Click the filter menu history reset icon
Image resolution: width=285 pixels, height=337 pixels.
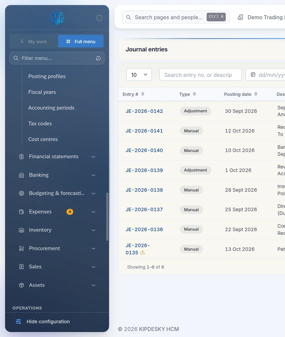(x=98, y=58)
